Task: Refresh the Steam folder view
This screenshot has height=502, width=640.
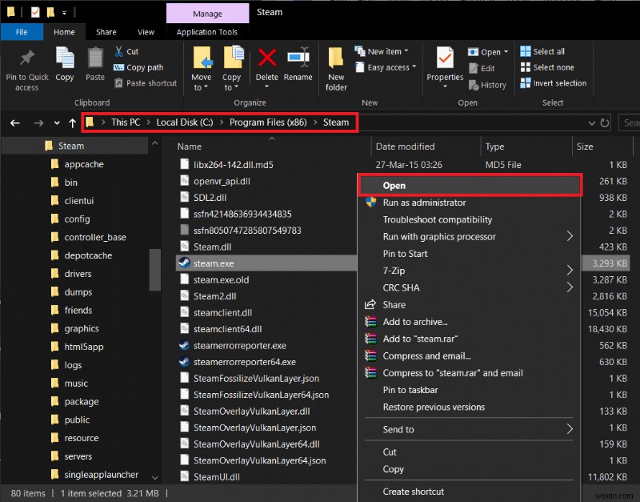Action: tap(606, 122)
